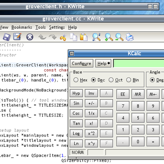Click the number 4 key
Viewport: 164px width, 164px height.
(x=123, y=118)
